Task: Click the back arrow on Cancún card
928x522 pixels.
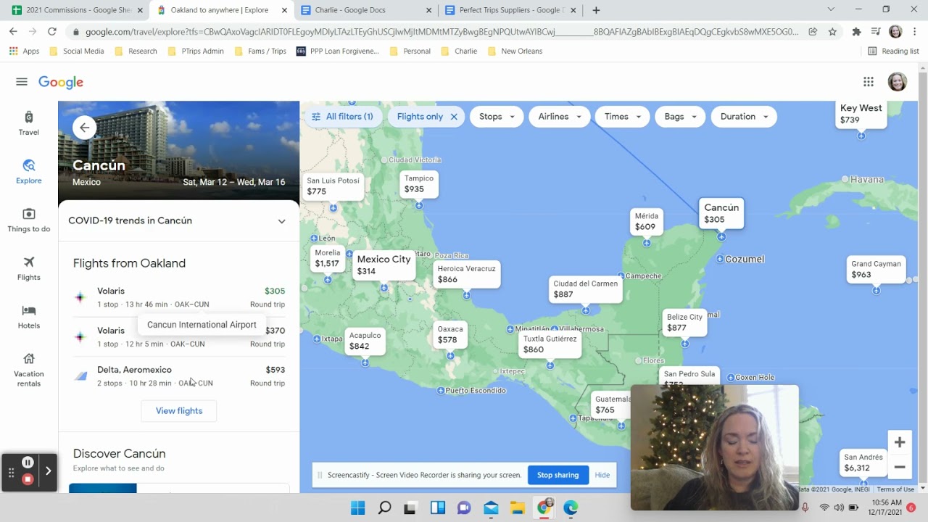Action: point(85,128)
